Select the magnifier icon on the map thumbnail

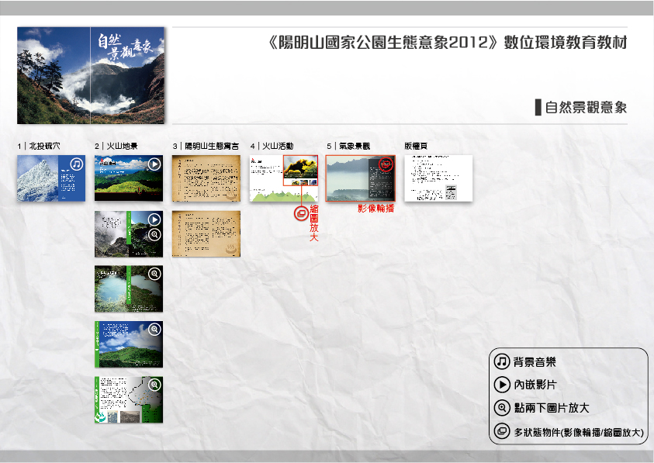pyautogui.click(x=154, y=385)
